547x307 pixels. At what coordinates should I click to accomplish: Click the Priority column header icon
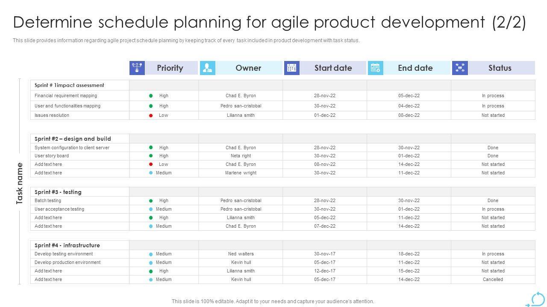[137, 68]
